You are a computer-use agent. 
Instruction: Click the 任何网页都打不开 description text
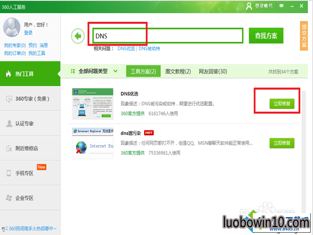[x=187, y=143]
